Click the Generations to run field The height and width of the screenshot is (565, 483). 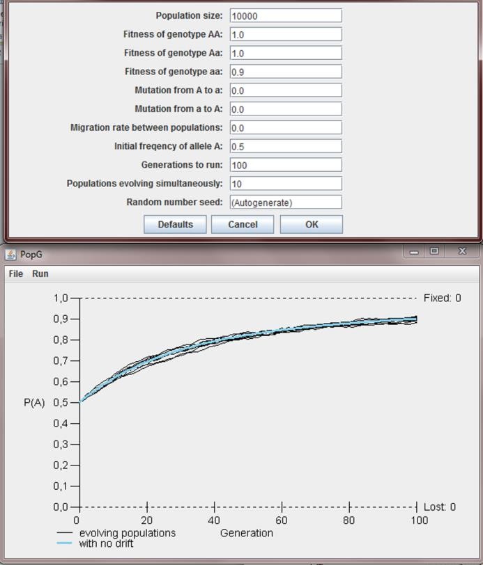(286, 165)
